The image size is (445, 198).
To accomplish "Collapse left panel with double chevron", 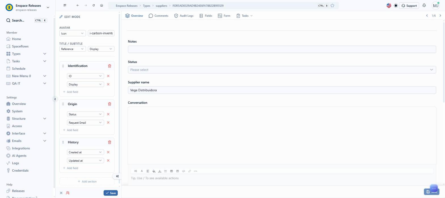I will 117,176.
